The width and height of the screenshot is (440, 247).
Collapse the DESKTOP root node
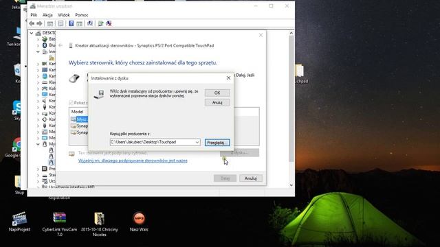tap(32, 33)
